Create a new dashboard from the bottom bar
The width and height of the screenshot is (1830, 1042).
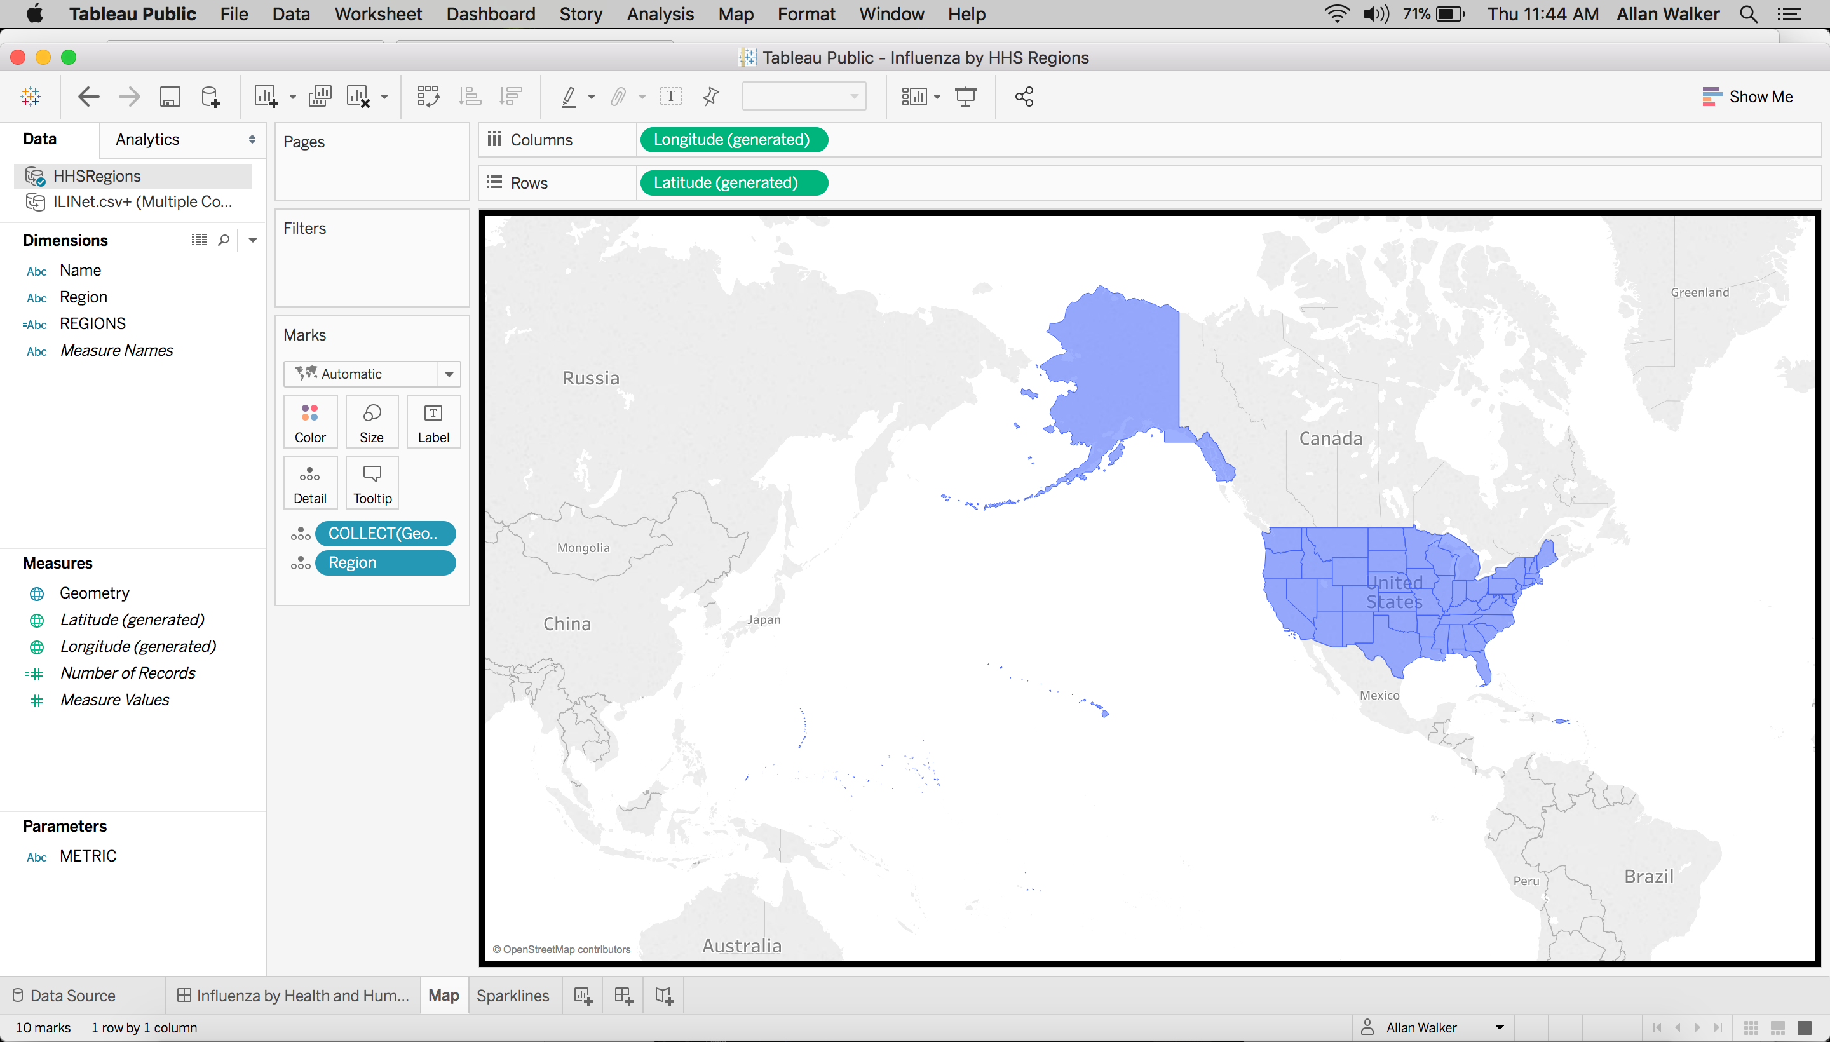click(622, 995)
